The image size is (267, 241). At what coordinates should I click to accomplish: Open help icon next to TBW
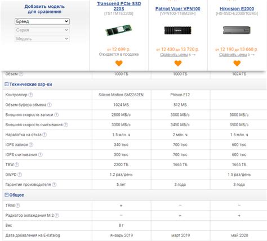point(17,164)
